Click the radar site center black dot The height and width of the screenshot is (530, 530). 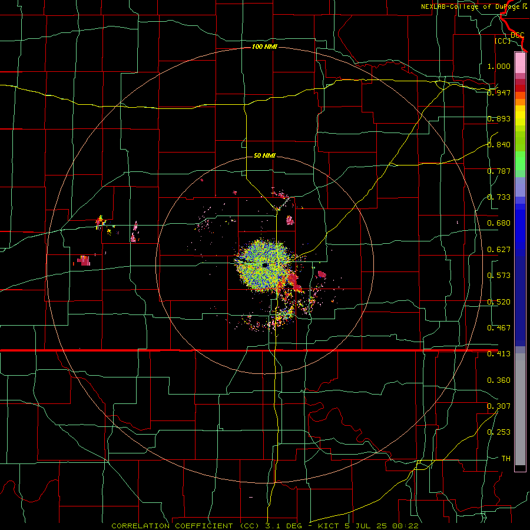265,266
